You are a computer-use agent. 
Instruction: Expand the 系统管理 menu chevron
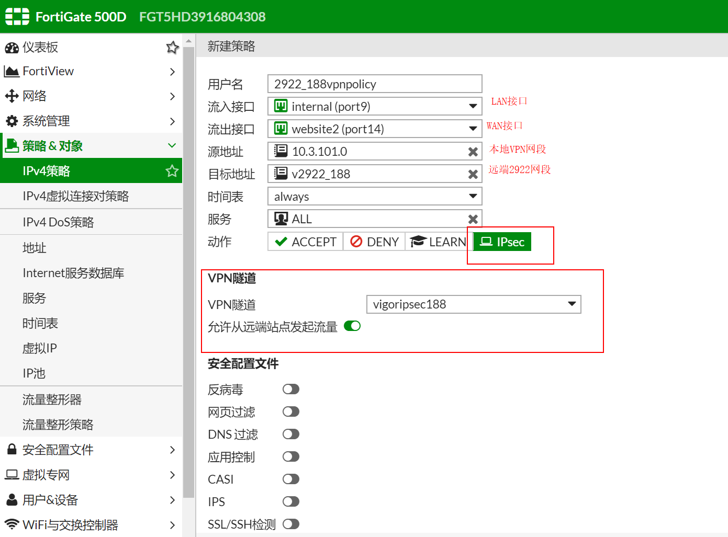tap(172, 121)
